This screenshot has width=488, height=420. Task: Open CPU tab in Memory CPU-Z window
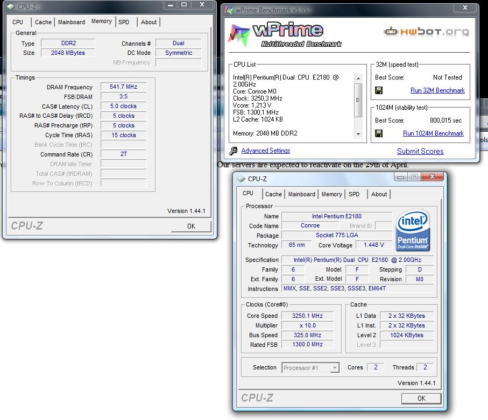tap(18, 22)
